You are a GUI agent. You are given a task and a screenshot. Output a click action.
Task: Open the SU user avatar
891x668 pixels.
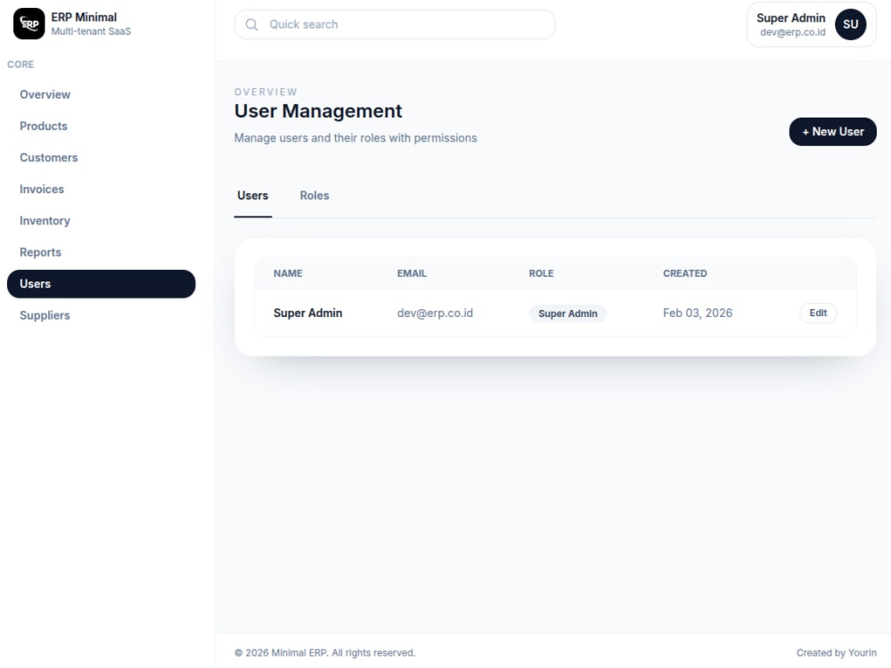[850, 24]
